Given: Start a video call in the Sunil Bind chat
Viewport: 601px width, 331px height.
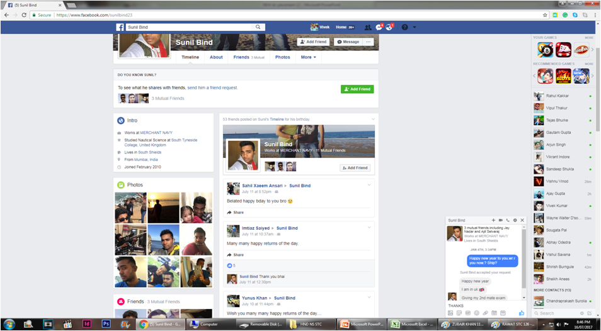Looking at the screenshot, I should [x=501, y=220].
